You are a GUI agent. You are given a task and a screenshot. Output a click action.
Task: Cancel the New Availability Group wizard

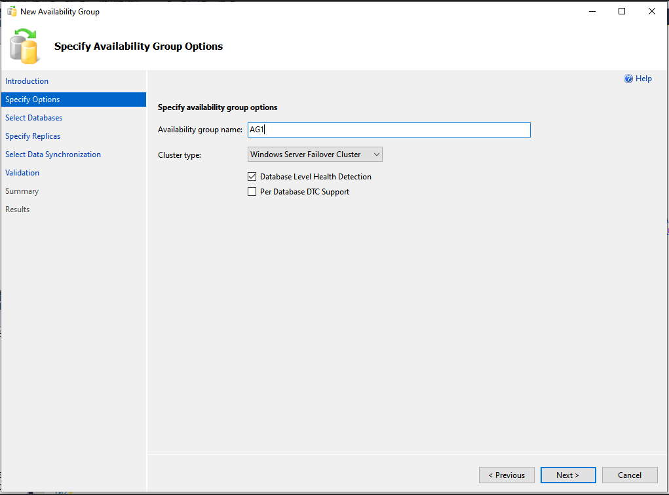tap(630, 475)
